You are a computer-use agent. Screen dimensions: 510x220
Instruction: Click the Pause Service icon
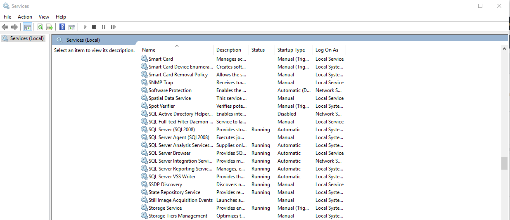104,27
